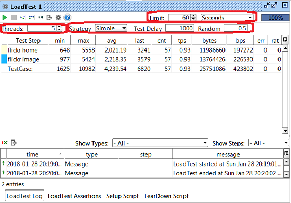Maximize the LoadTest 1 internal window

(x=274, y=5)
